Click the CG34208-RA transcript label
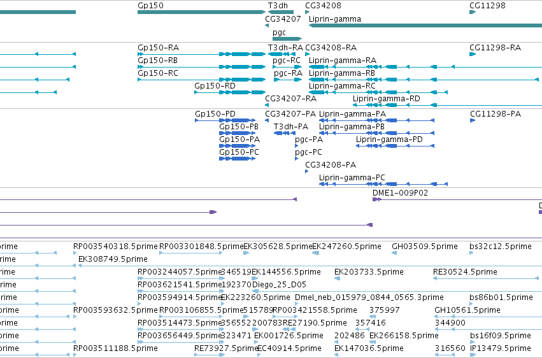Image resolution: width=542 pixels, height=358 pixels. (331, 48)
